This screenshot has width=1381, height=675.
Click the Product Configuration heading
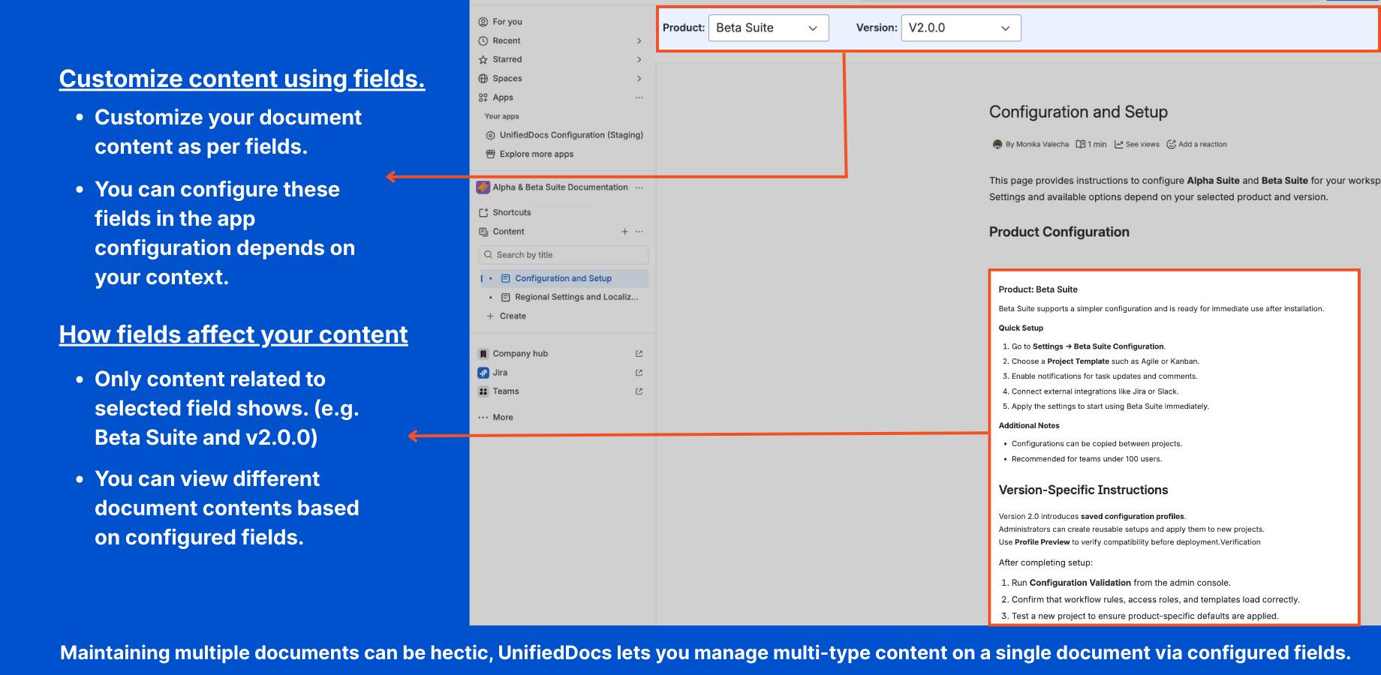click(1059, 232)
